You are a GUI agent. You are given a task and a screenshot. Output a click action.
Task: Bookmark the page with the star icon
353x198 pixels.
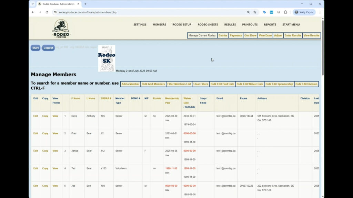point(255,12)
